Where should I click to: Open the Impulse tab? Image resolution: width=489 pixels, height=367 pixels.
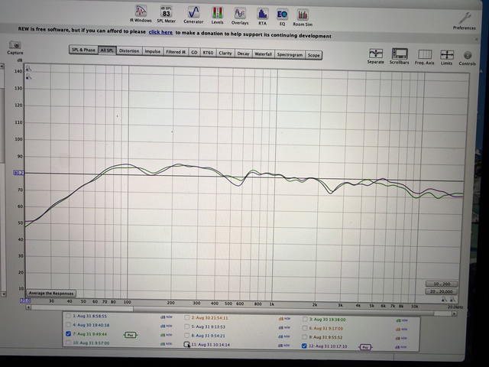pos(153,51)
